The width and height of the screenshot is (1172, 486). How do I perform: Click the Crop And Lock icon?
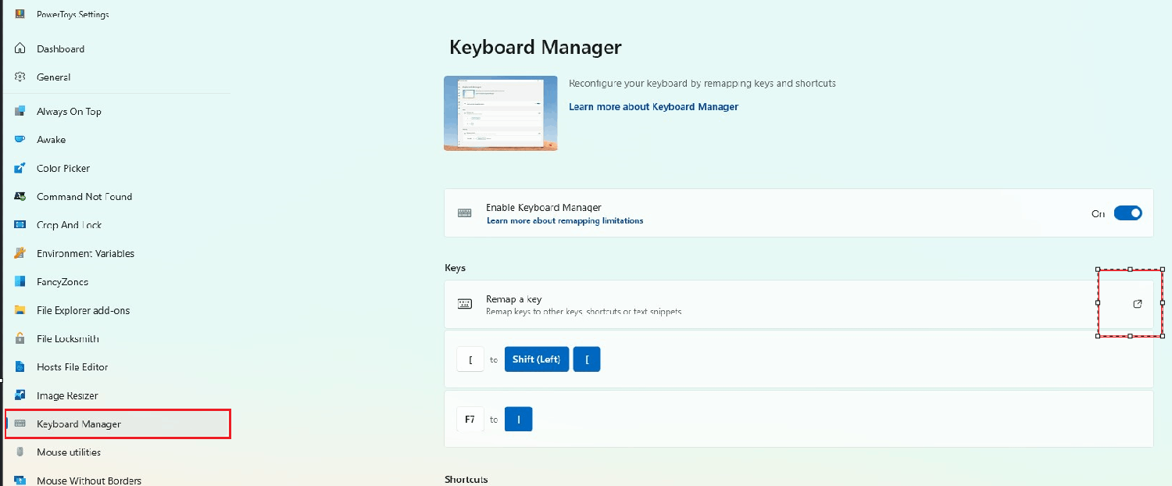(20, 225)
